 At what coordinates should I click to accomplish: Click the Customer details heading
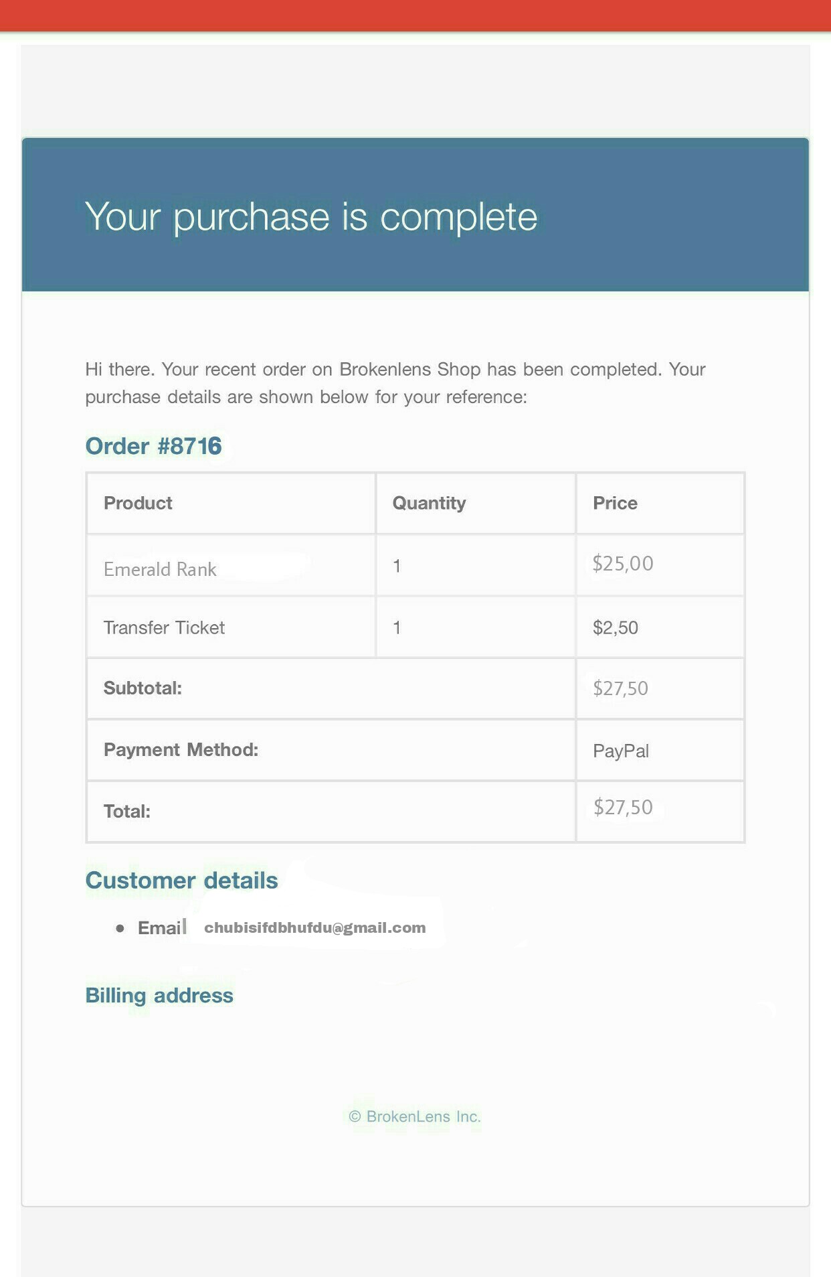tap(181, 881)
